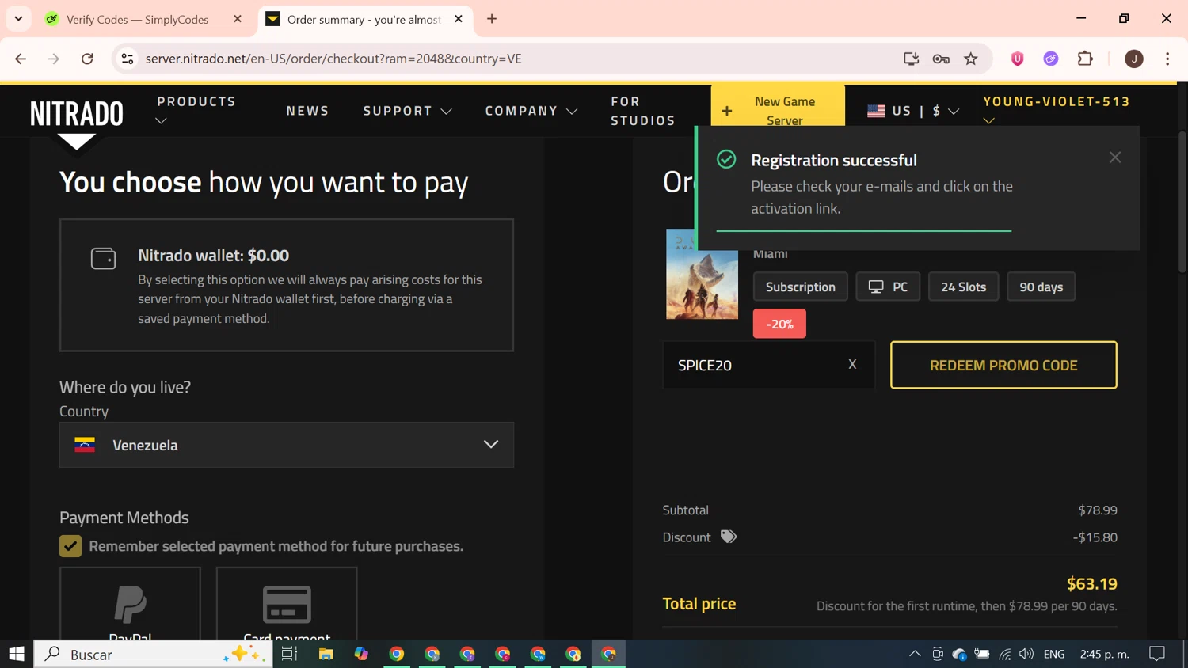Switch to Verify Codes SimplyCodes tab
This screenshot has width=1188, height=668.
137,19
